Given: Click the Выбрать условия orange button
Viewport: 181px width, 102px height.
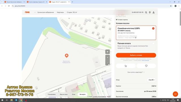Looking at the screenshot, I should coord(136,55).
